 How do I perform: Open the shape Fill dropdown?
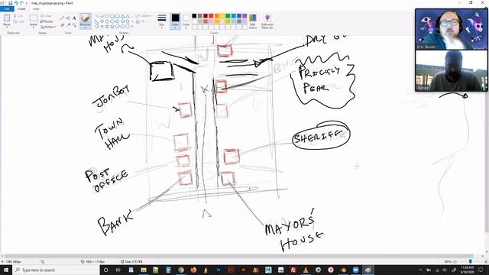coord(141,21)
